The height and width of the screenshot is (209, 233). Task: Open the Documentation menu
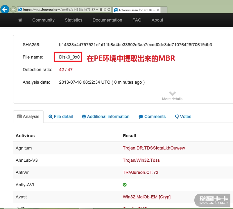(x=107, y=20)
